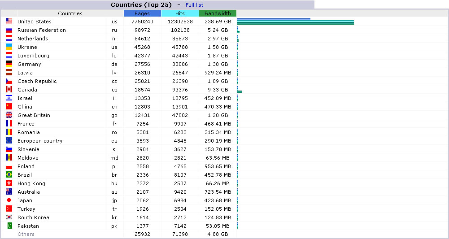This screenshot has width=449, height=239.
Task: Click the Hits column header
Action: coord(180,13)
